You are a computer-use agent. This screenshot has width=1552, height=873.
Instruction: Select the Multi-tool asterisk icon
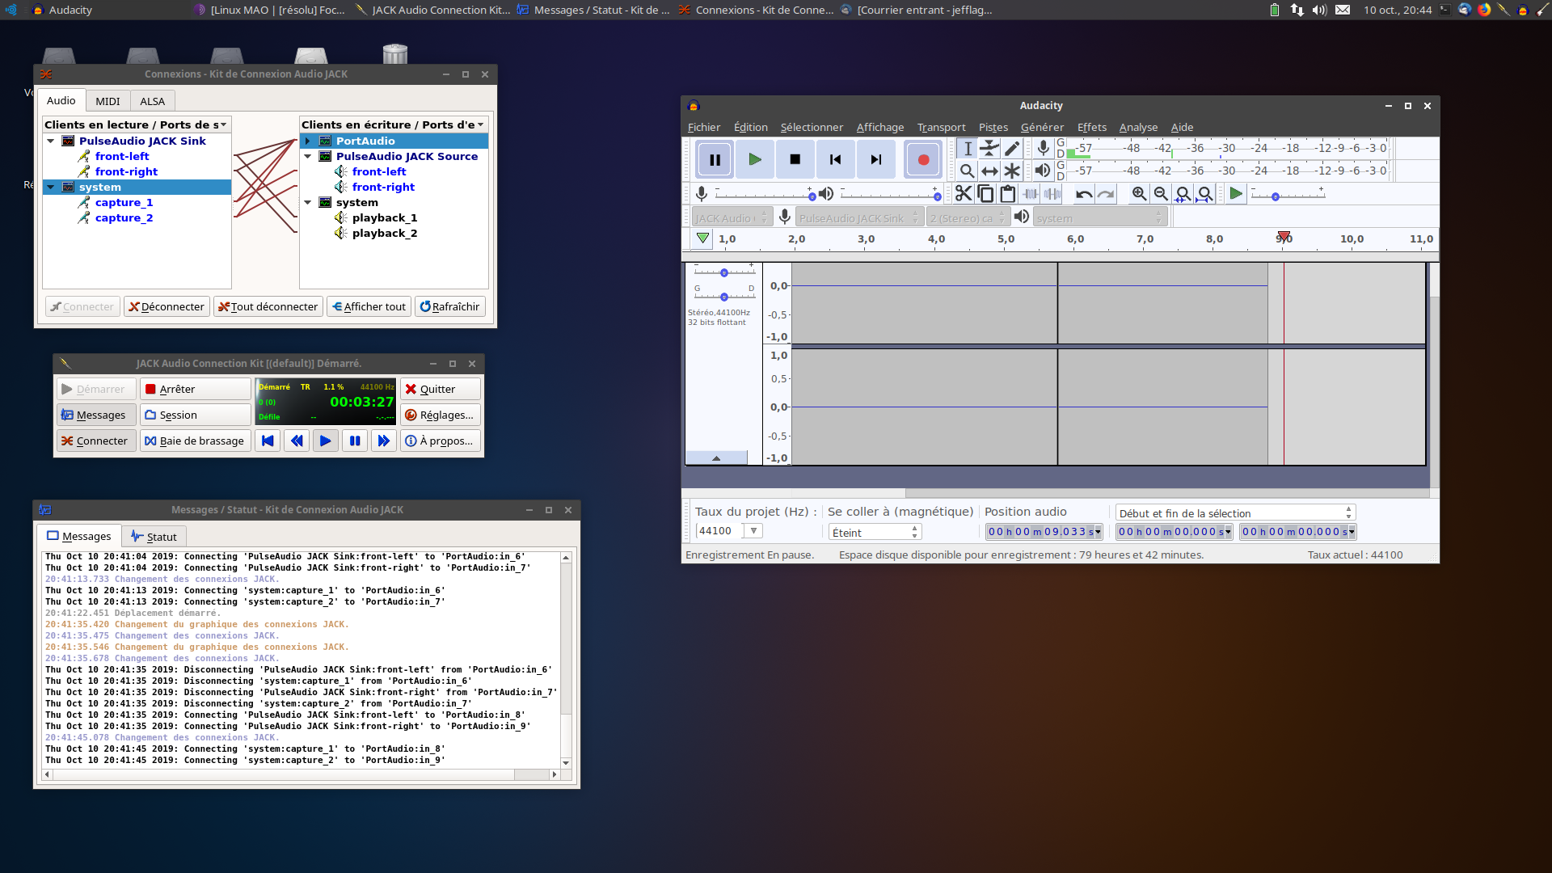(x=1012, y=171)
